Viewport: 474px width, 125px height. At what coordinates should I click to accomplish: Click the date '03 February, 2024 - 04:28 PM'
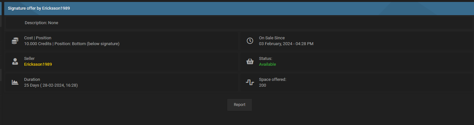click(286, 44)
